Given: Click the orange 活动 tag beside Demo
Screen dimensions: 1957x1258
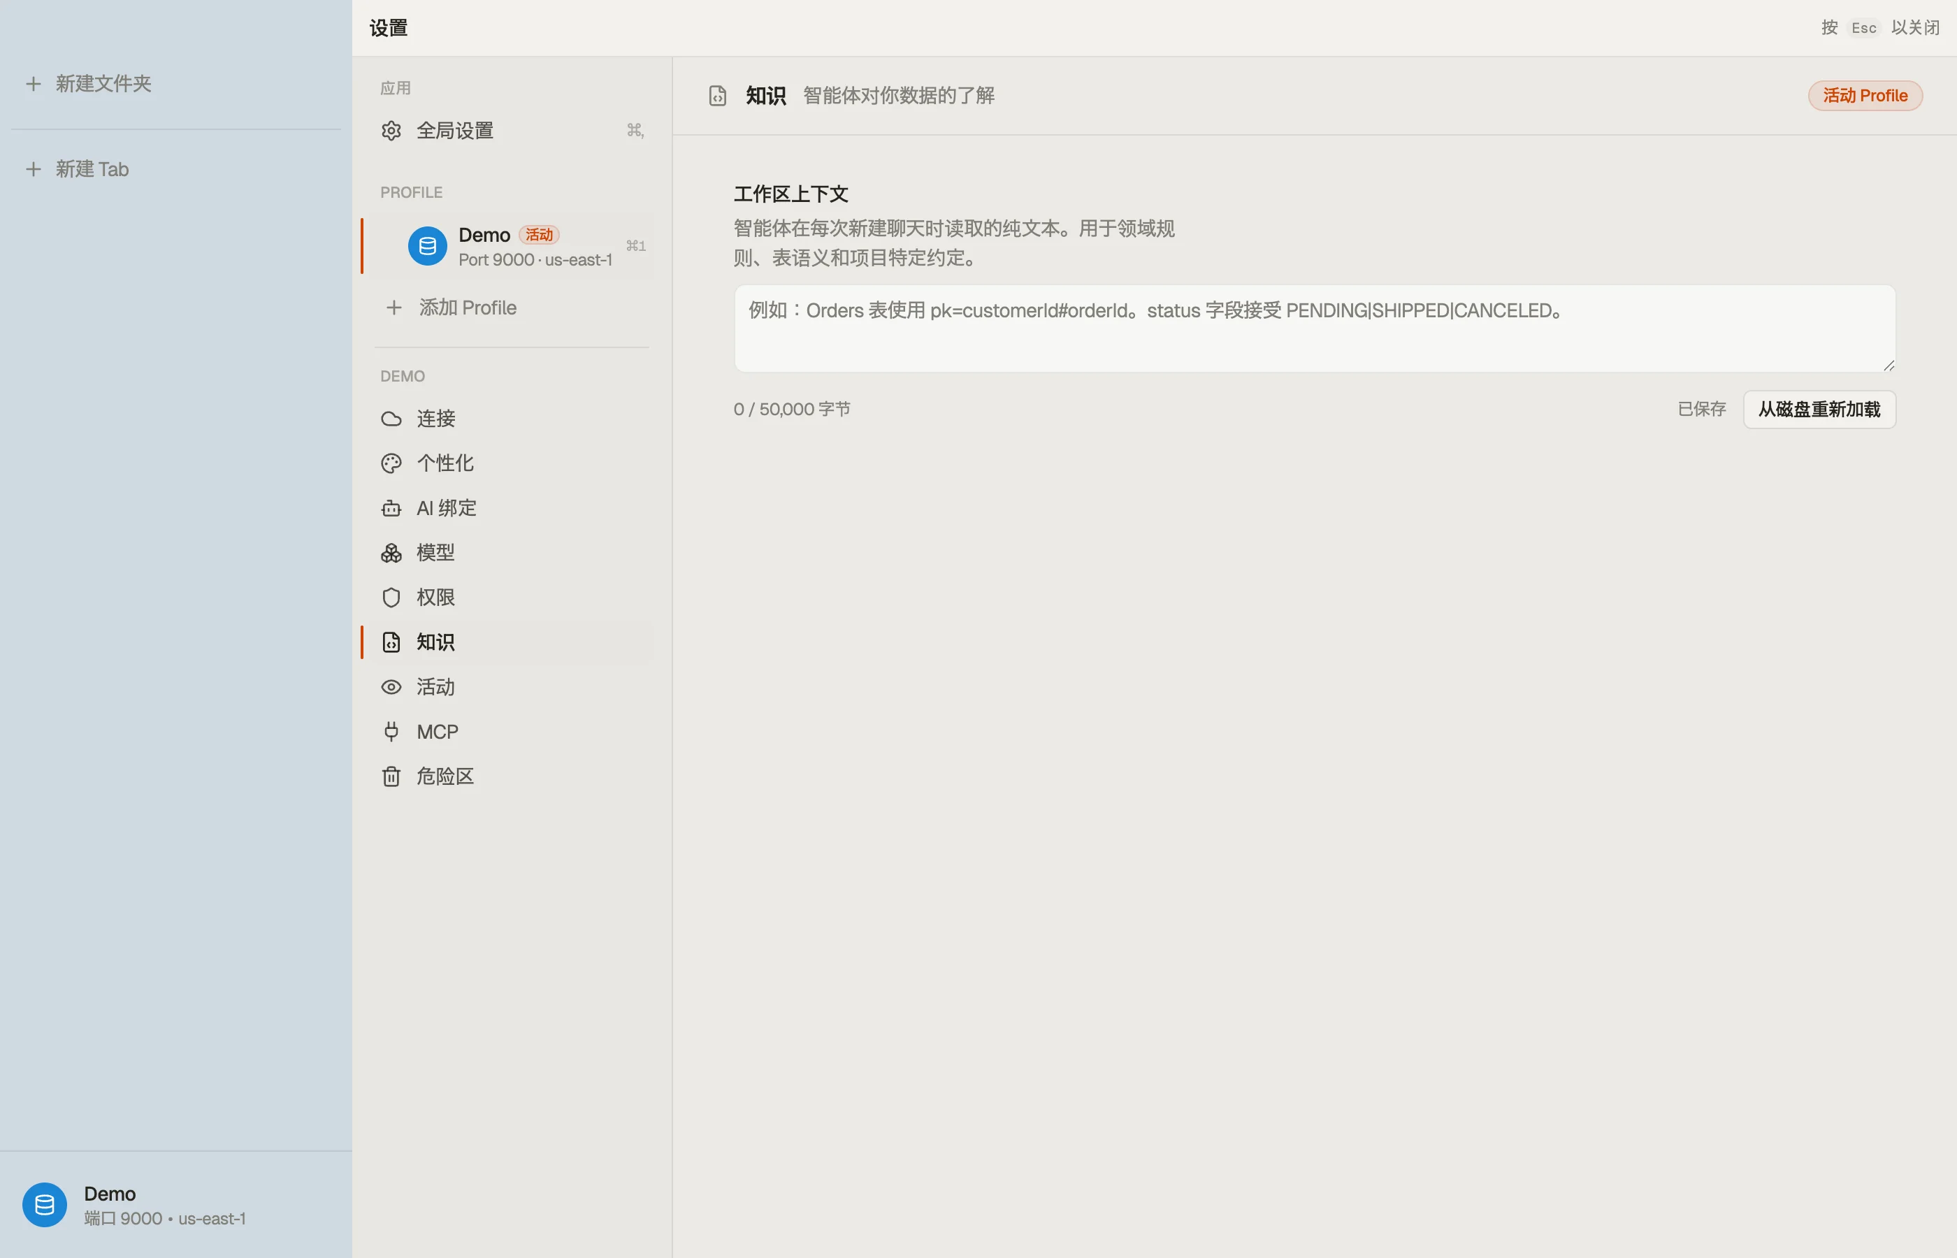Looking at the screenshot, I should [x=538, y=236].
